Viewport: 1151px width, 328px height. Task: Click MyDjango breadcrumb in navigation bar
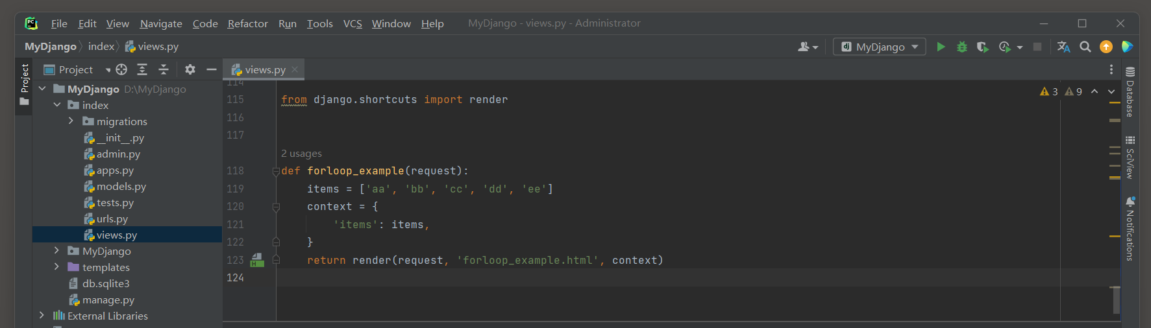tap(51, 47)
